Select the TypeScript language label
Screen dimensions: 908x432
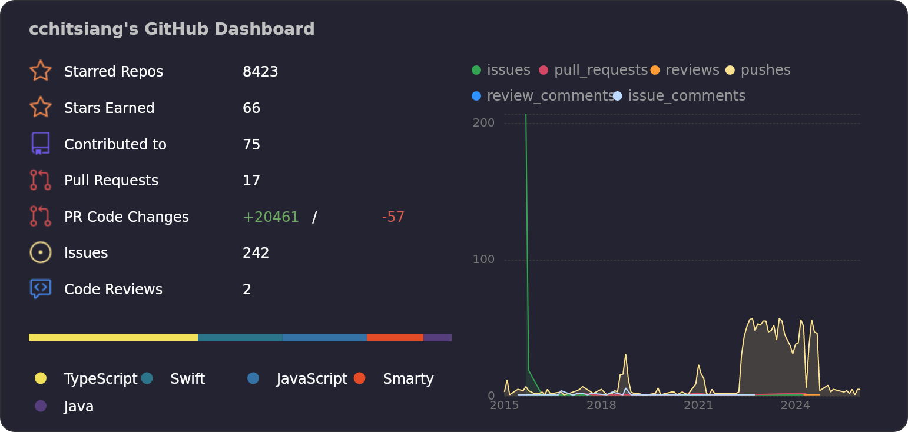click(100, 379)
